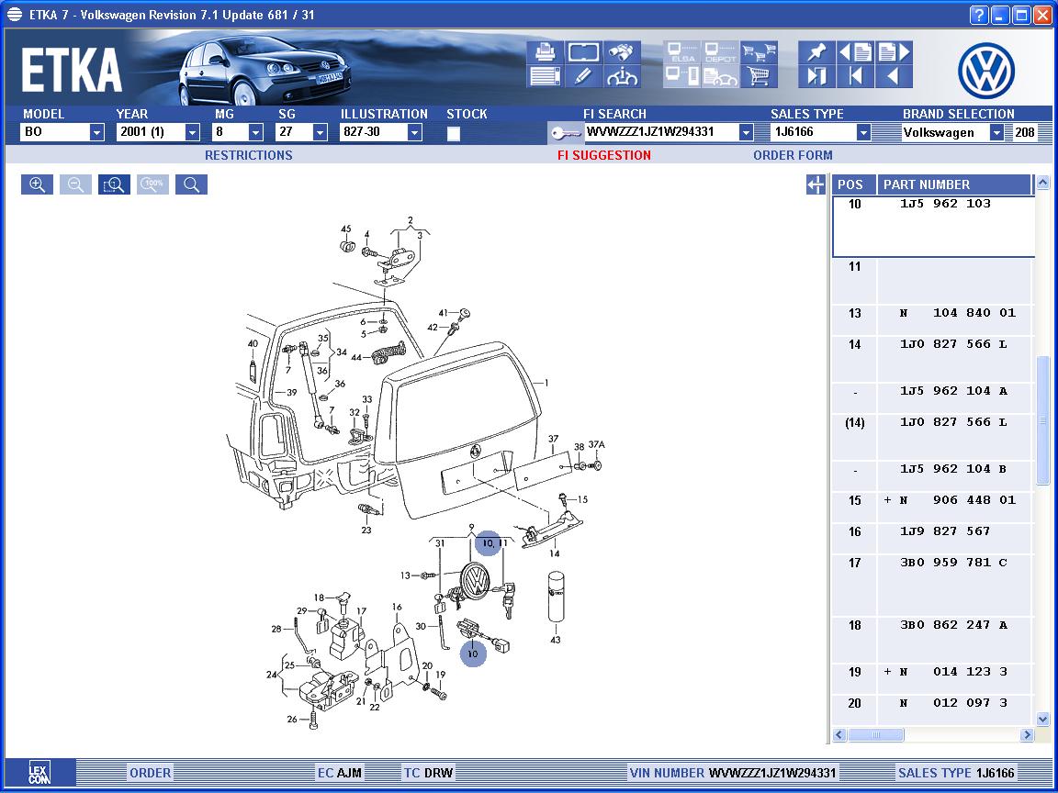Go to next page document icon
Image resolution: width=1058 pixels, height=793 pixels.
point(895,52)
